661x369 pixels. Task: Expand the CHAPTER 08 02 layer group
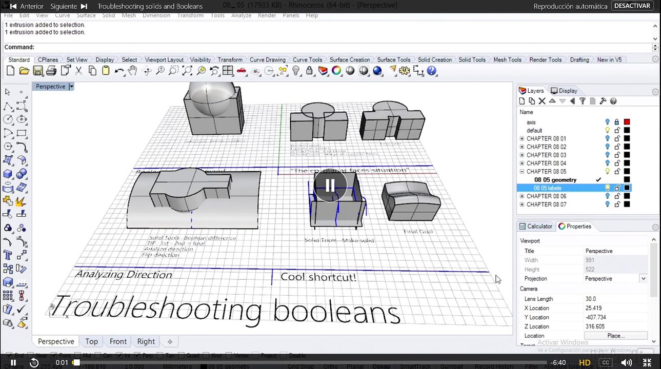(522, 147)
